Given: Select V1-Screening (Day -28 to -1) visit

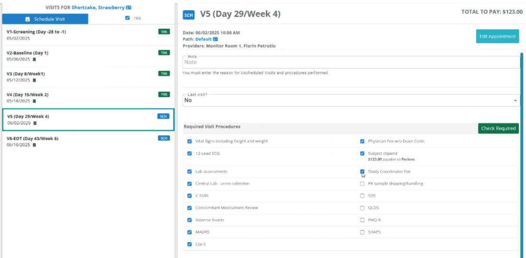Looking at the screenshot, I should coord(88,35).
